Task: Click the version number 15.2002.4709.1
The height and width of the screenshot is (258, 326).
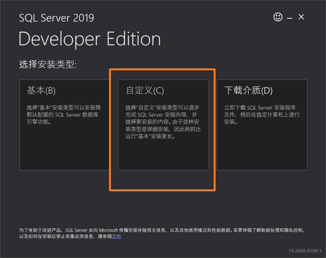Action: (x=305, y=251)
